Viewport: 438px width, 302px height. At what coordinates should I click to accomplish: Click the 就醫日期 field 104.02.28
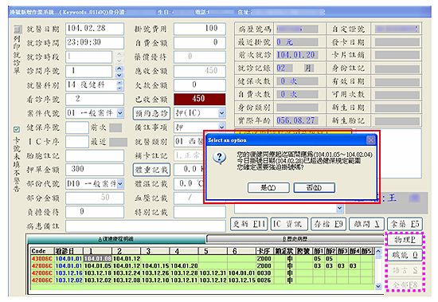click(95, 29)
